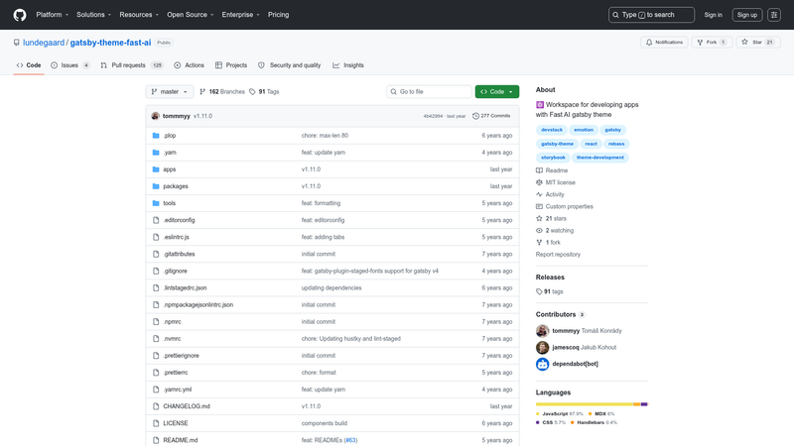794x446 pixels.
Task: Open the .gitignore file
Action: tap(176, 271)
